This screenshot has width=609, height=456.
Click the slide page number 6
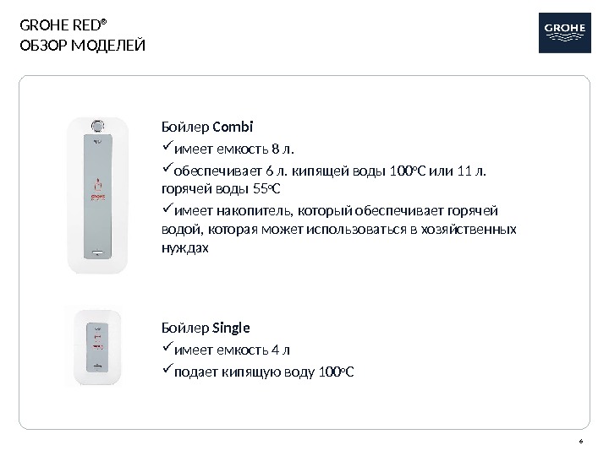click(582, 442)
